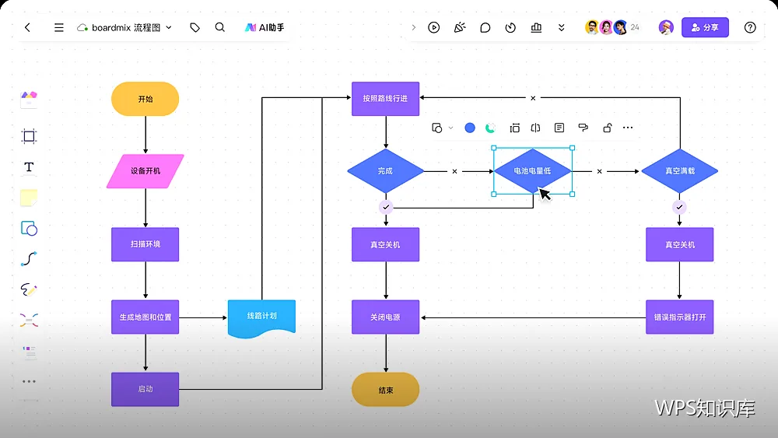Image resolution: width=778 pixels, height=438 pixels.
Task: Select the 错误指示器打开 box
Action: click(680, 317)
